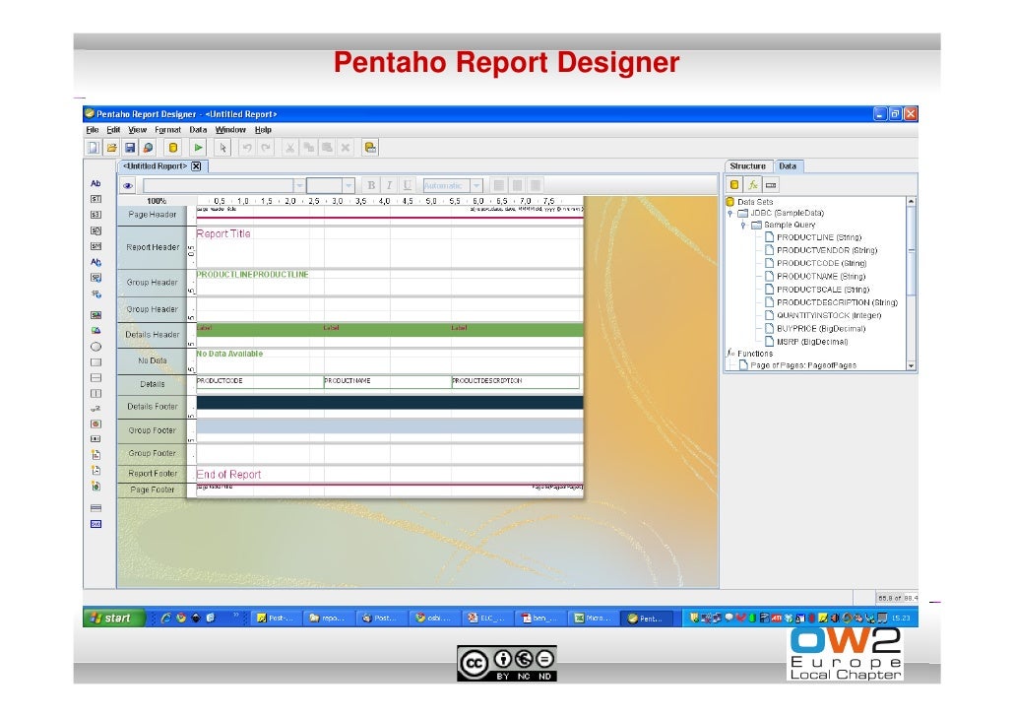
Task: Open the Format menu
Action: [x=167, y=130]
